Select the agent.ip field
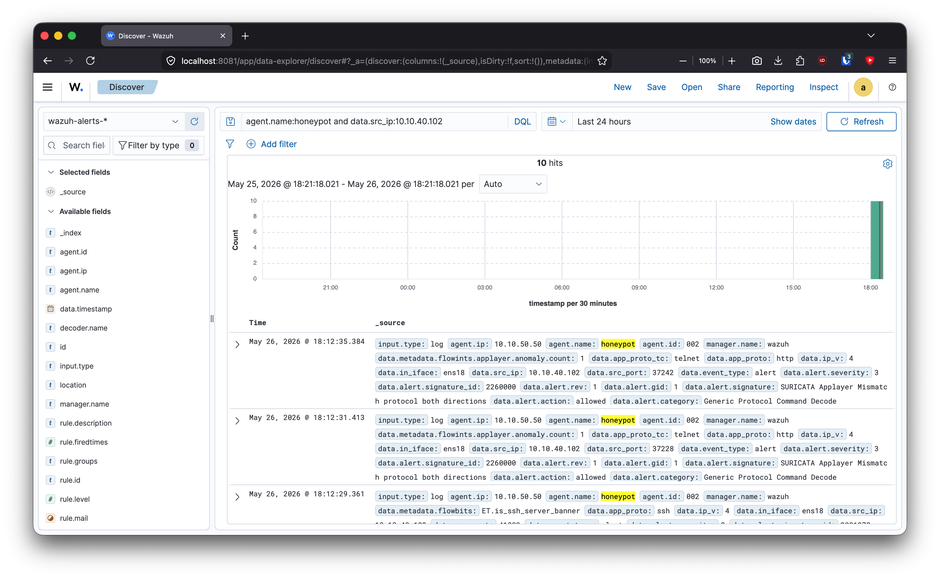The width and height of the screenshot is (940, 579). [x=73, y=271]
